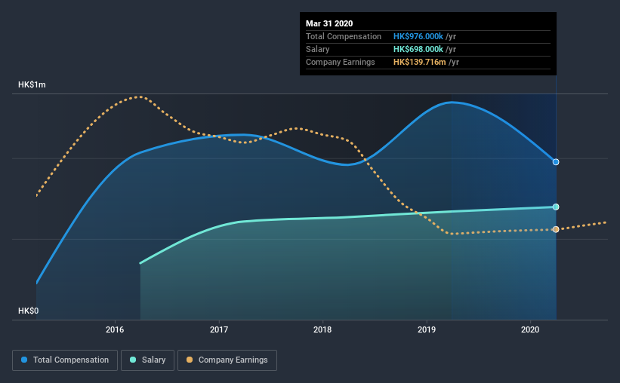Select the orange Company Earnings data point marker
This screenshot has width=620, height=383.
pos(556,229)
